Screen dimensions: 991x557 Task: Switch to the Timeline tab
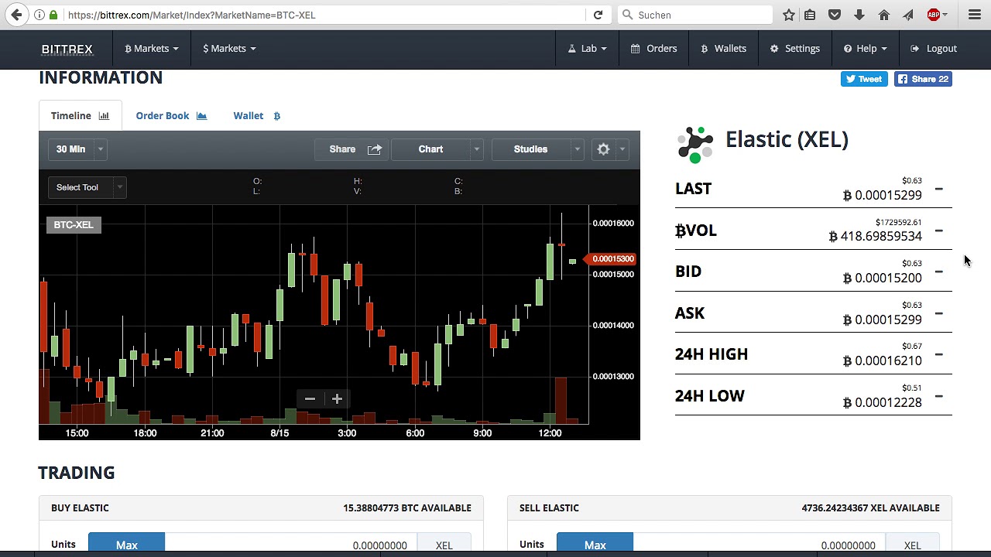[81, 116]
